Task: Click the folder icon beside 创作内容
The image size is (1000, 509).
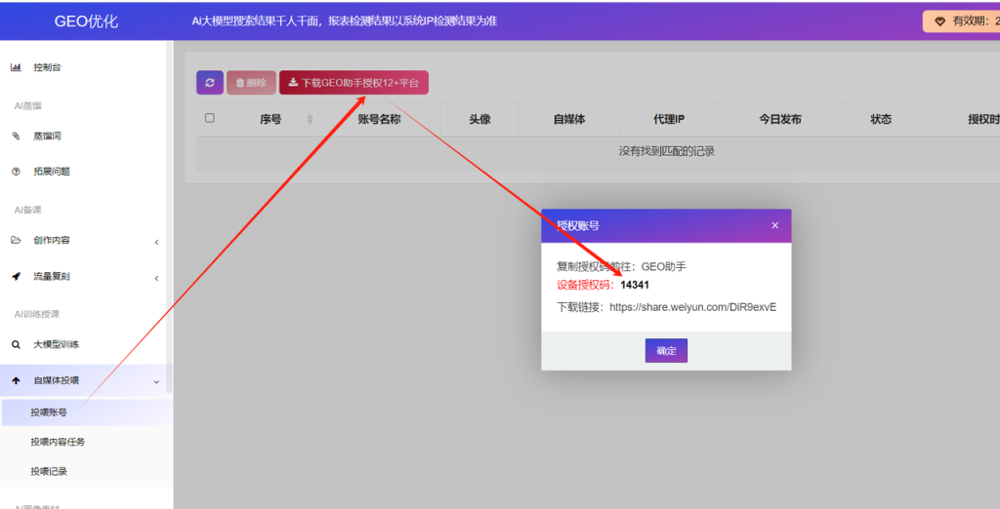Action: click(x=16, y=240)
